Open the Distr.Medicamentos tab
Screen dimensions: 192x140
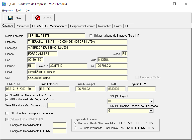pos(56,26)
